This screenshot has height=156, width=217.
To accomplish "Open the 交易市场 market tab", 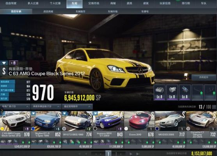I will (94, 4).
